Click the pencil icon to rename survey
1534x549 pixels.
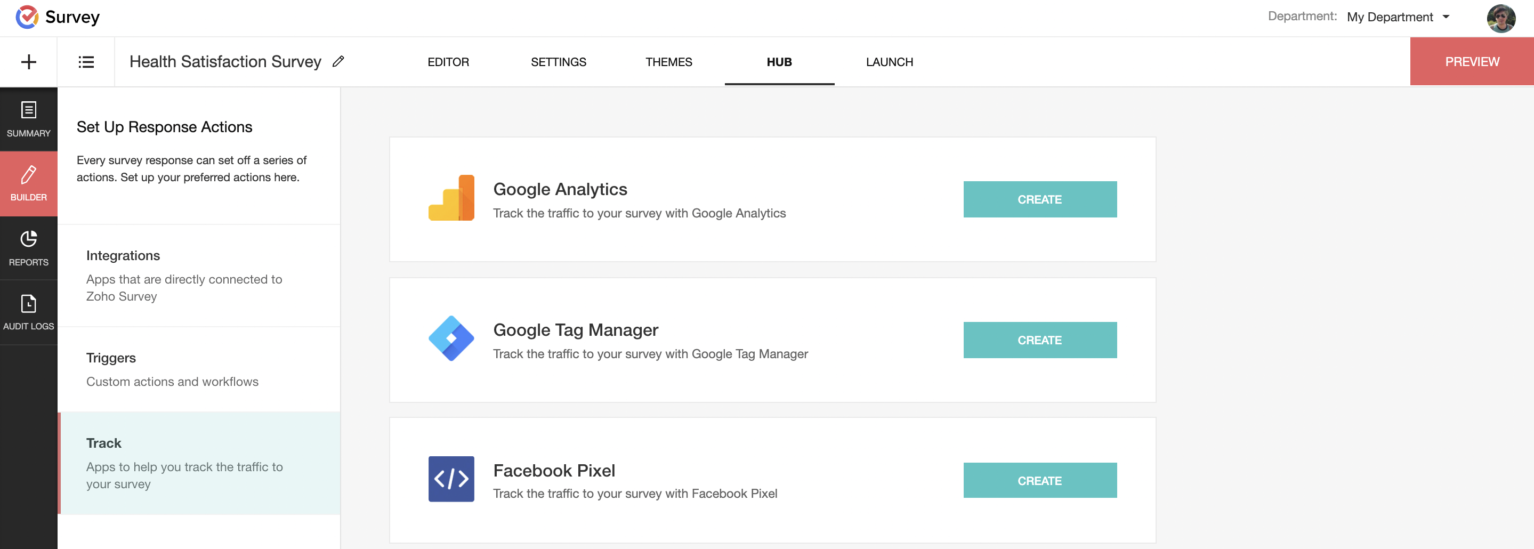coord(338,61)
